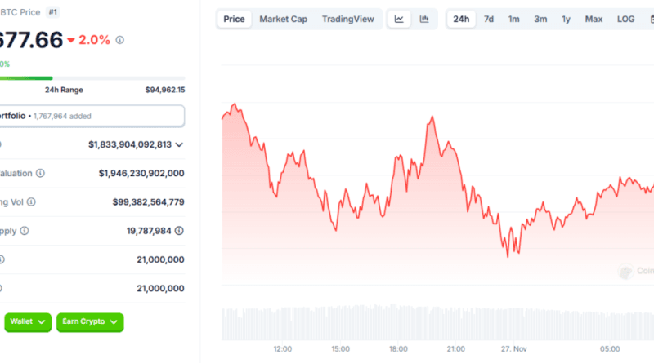Viewport: 654px width, 363px height.
Task: Open the Earn Crypto dropdown
Action: coord(90,322)
